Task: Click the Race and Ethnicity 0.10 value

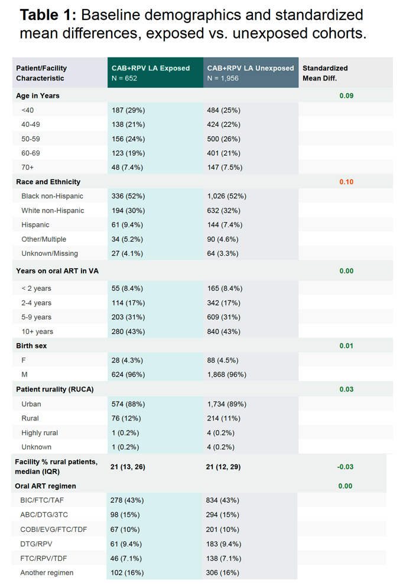Action: click(x=346, y=182)
